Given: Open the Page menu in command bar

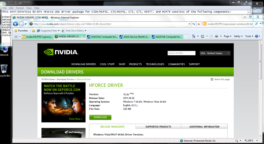Looking at the screenshot, I should (227, 36).
